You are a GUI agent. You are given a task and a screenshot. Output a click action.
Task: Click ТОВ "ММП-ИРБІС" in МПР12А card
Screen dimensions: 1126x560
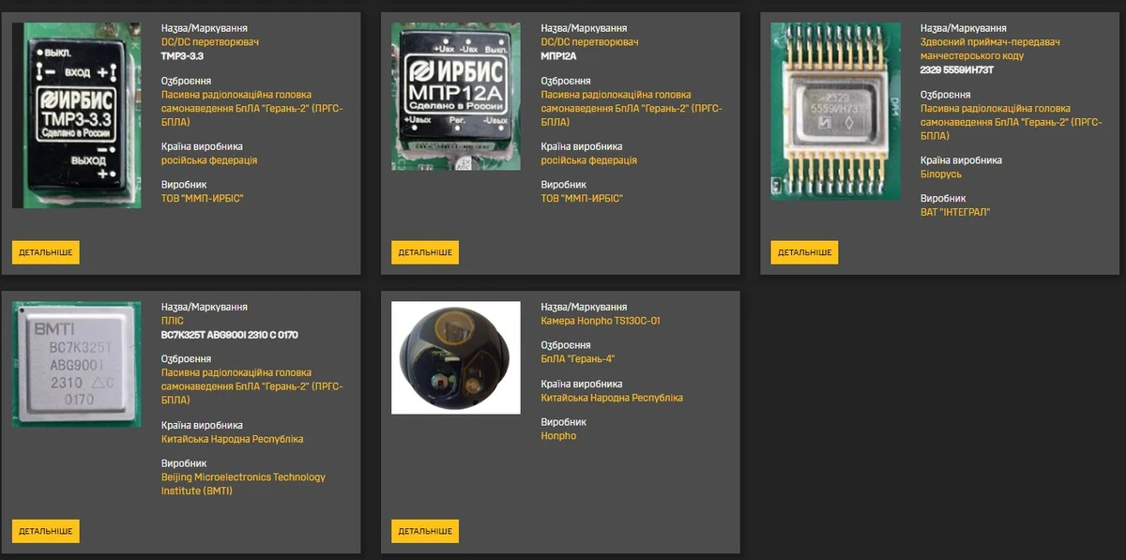point(582,198)
